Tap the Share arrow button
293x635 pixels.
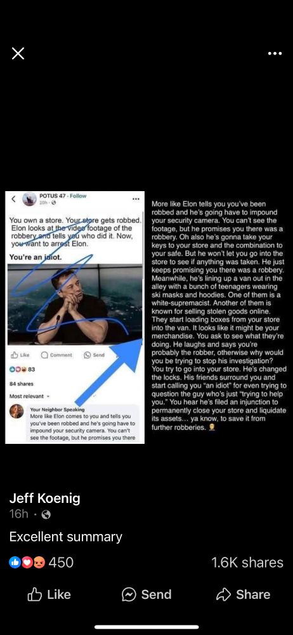244,594
